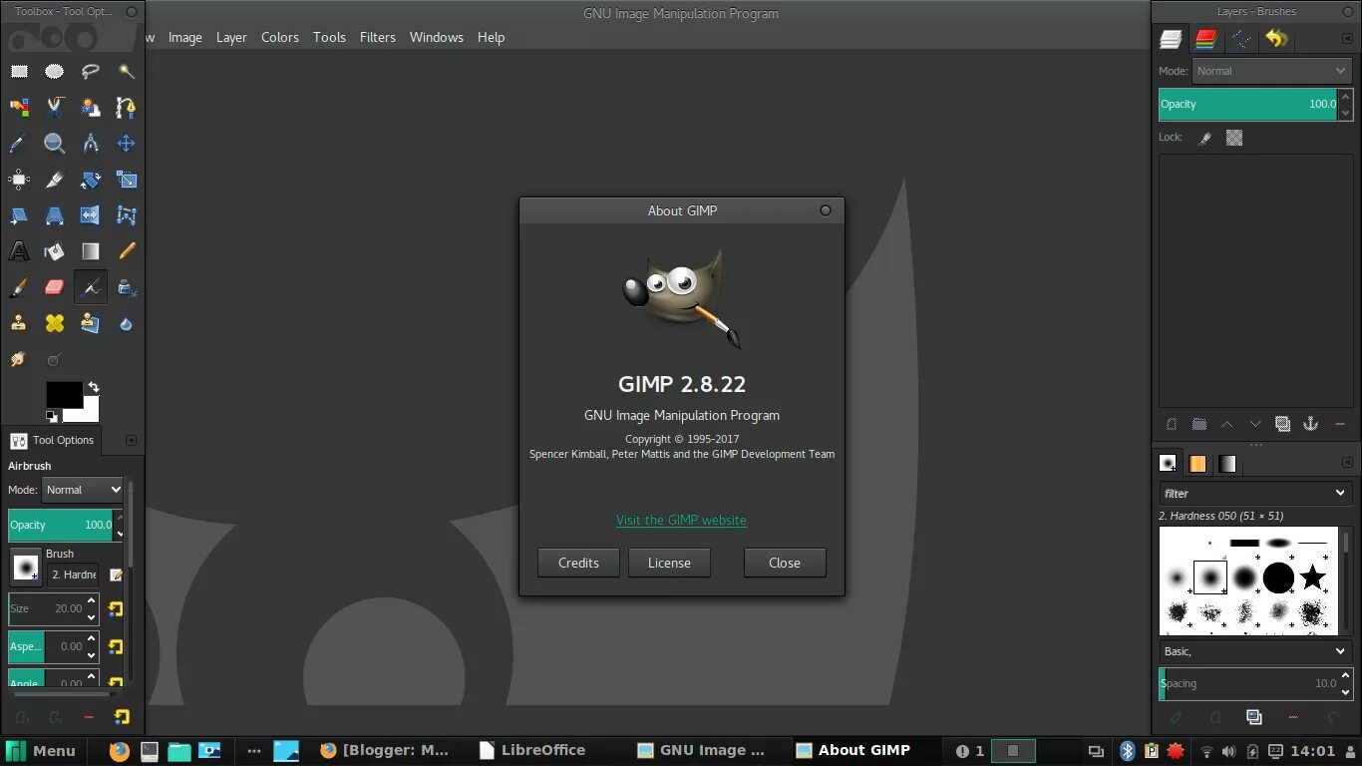Select the Ellipse Select tool

[55, 72]
